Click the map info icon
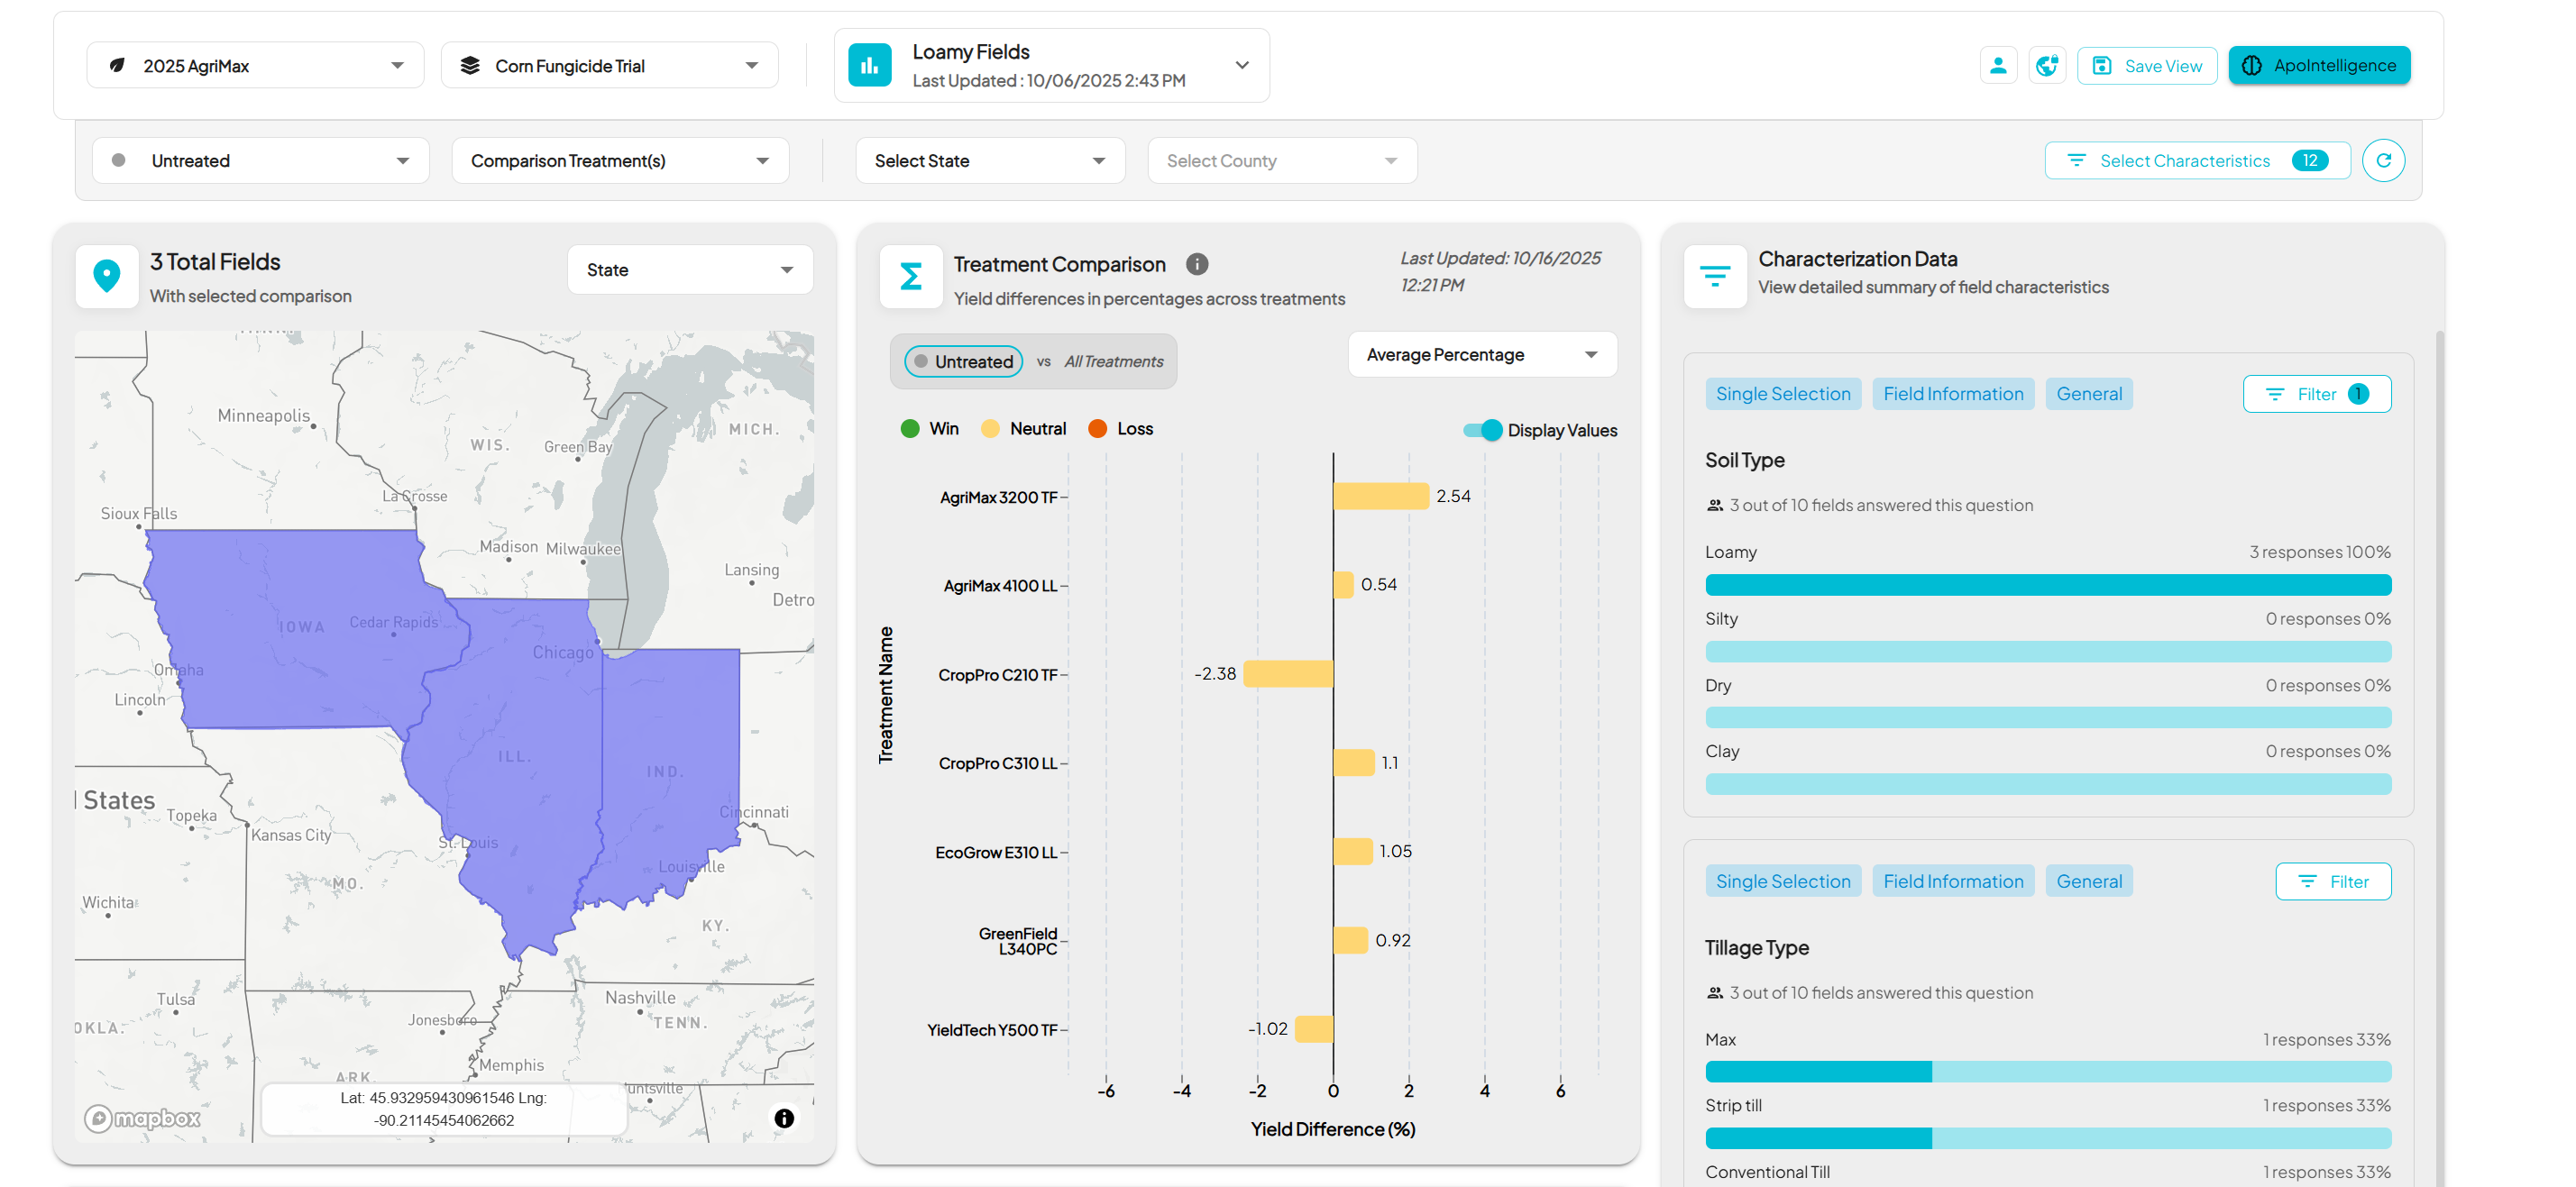 784,1118
